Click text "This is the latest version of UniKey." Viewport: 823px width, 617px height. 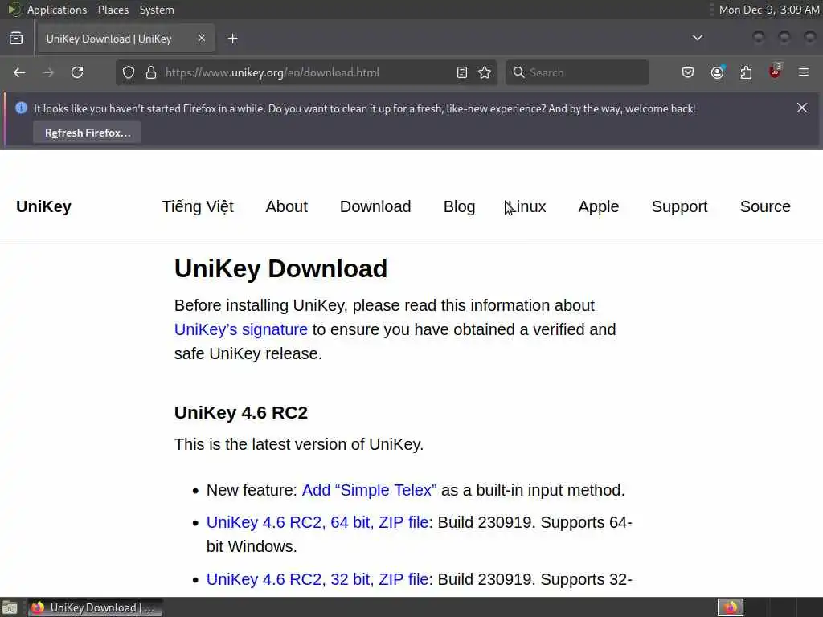click(299, 444)
